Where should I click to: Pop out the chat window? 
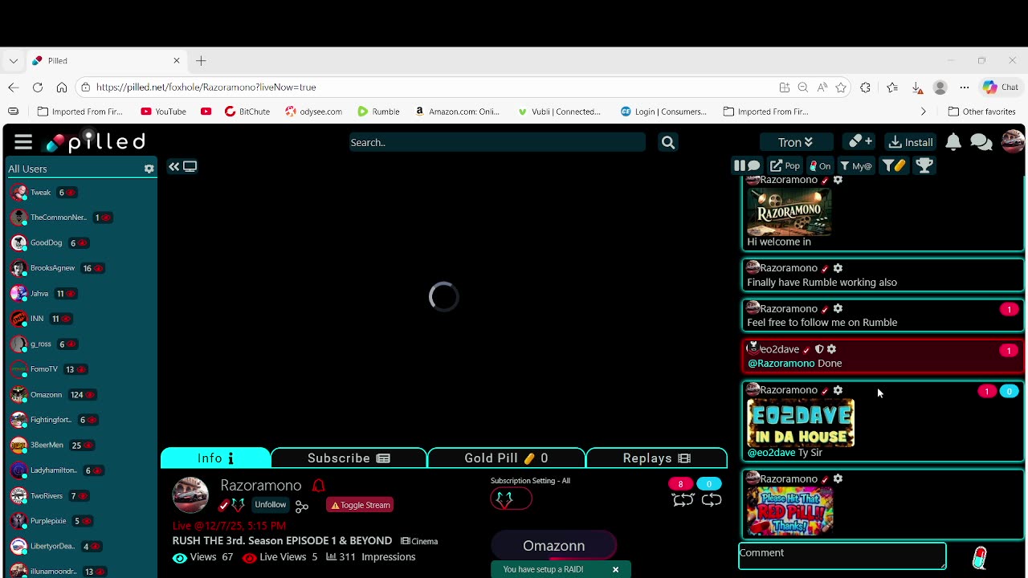[785, 166]
